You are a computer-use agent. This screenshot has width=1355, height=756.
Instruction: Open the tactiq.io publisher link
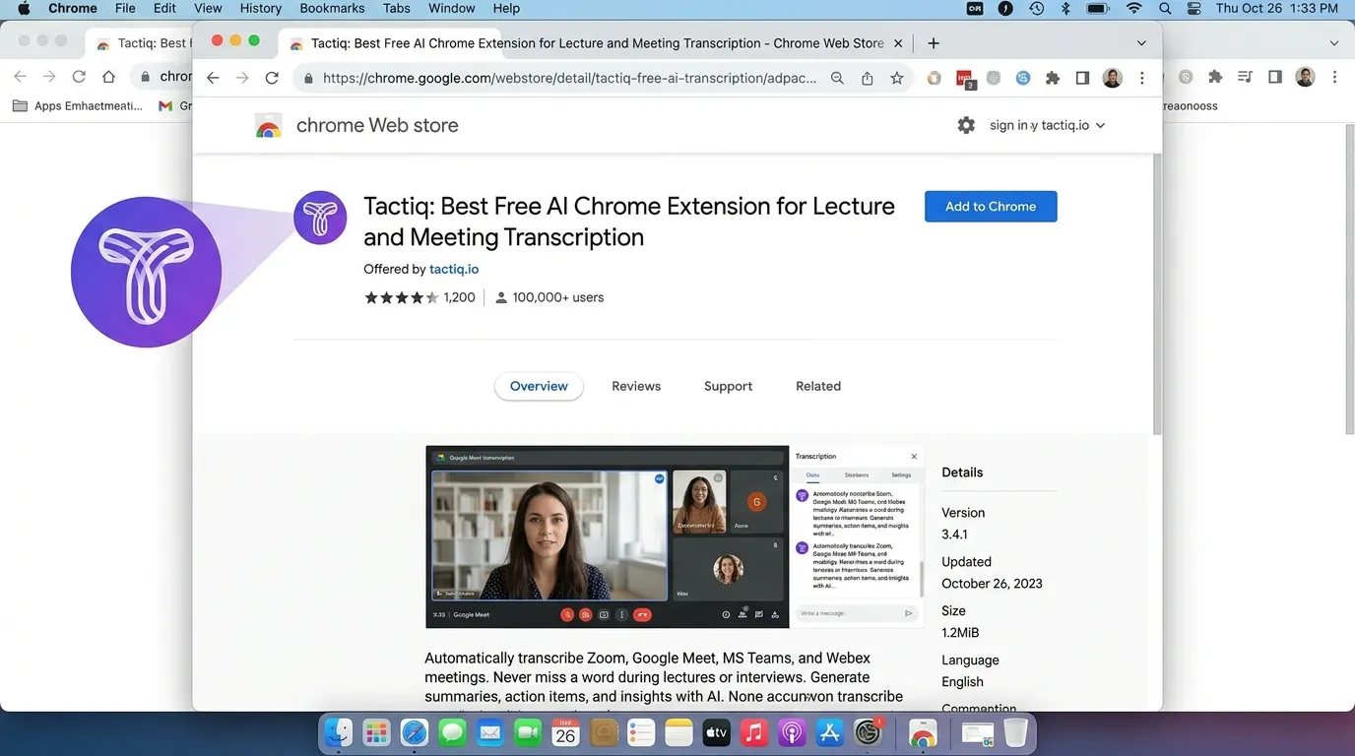454,269
